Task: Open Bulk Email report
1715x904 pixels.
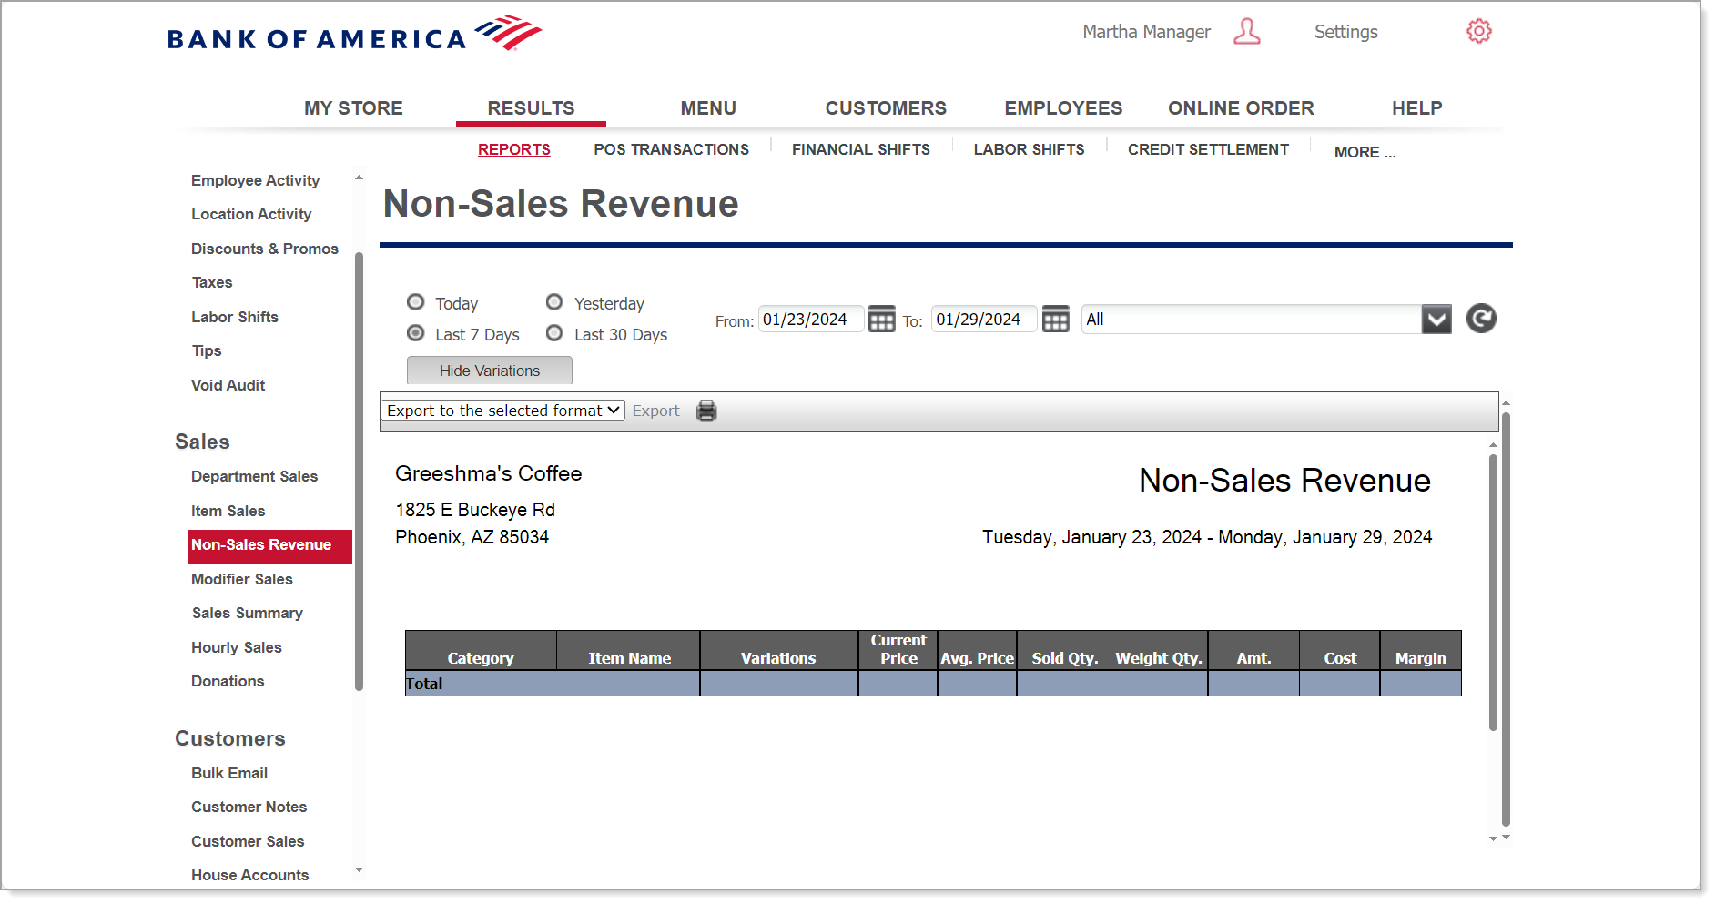Action: coord(229,773)
